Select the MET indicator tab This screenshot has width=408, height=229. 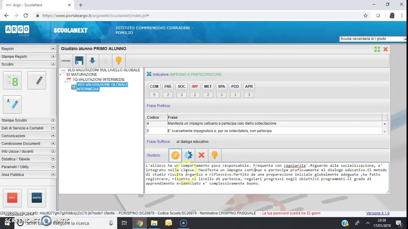(x=208, y=87)
